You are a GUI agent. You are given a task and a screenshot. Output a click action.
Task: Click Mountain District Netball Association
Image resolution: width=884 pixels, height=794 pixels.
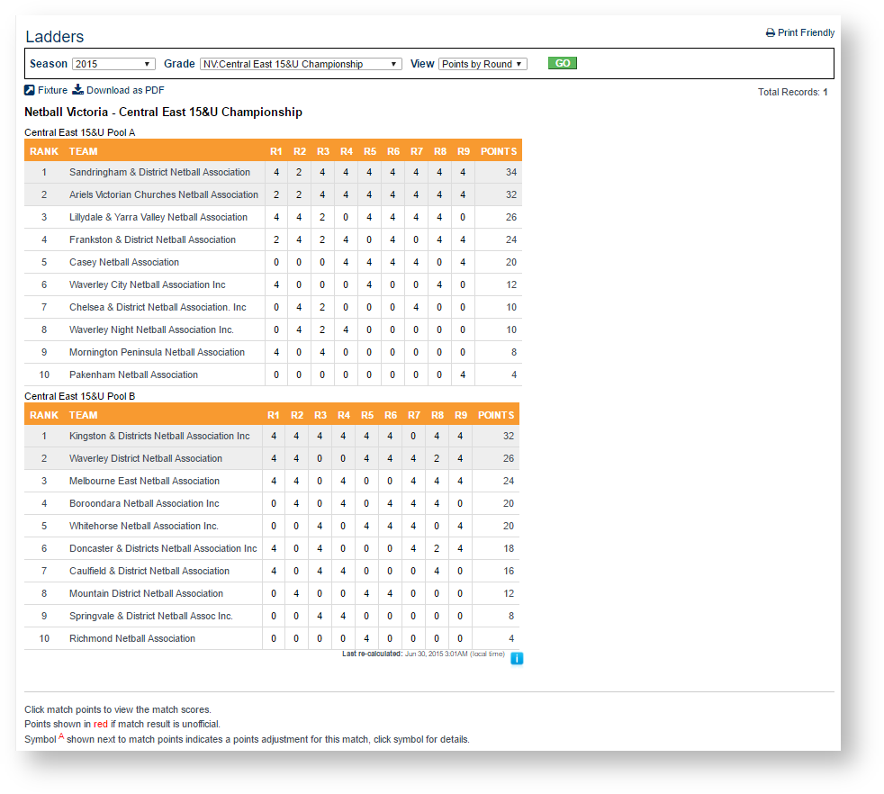tap(146, 594)
